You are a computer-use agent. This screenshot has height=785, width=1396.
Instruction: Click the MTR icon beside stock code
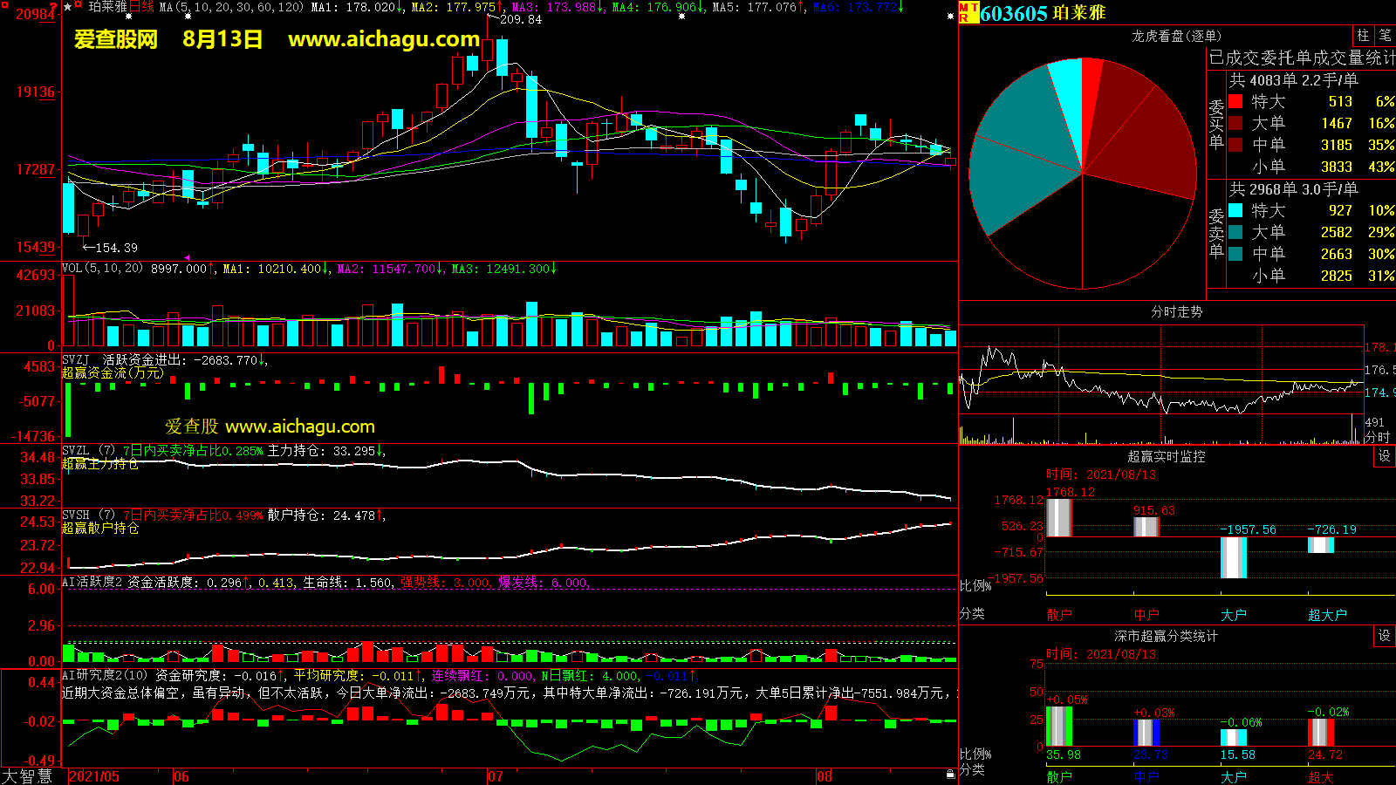968,12
